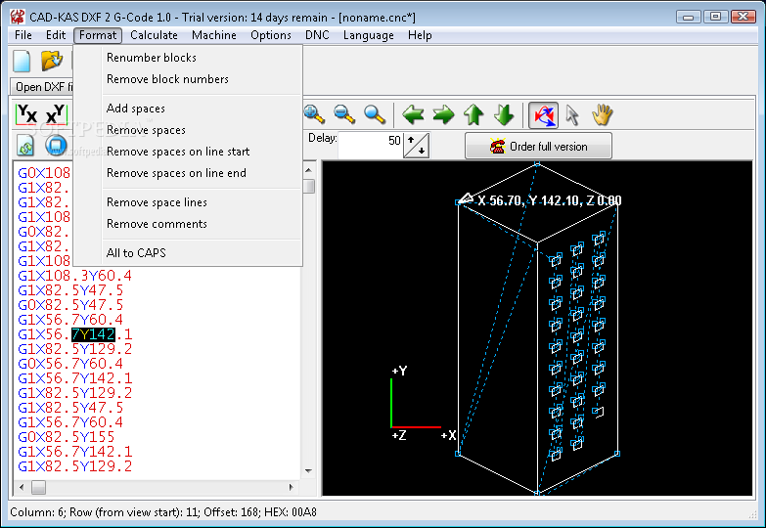Click the blue round stop icon

coord(56,146)
